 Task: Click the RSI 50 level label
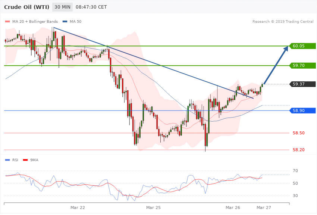coord(295,183)
